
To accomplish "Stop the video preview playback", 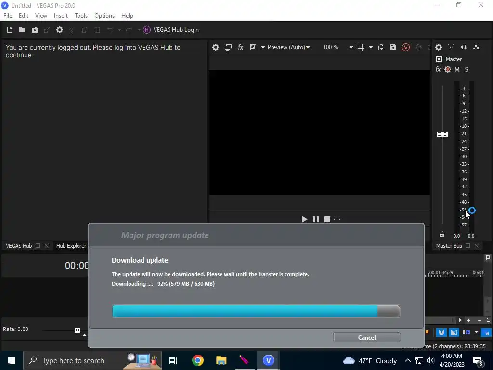I will click(327, 219).
